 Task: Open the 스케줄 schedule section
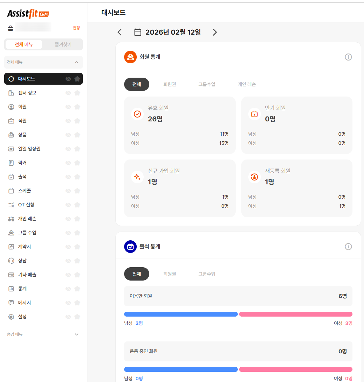coord(24,191)
